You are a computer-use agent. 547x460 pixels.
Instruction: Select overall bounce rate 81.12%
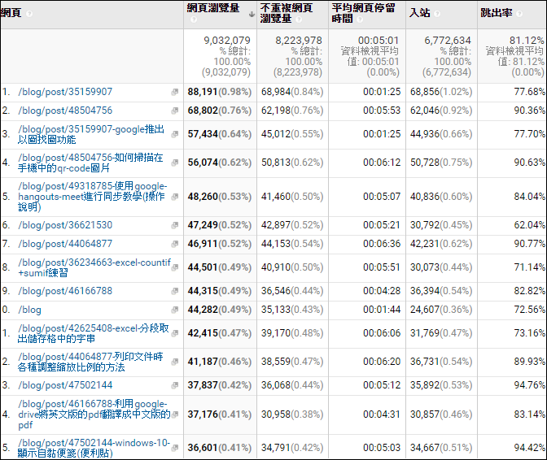pyautogui.click(x=527, y=41)
